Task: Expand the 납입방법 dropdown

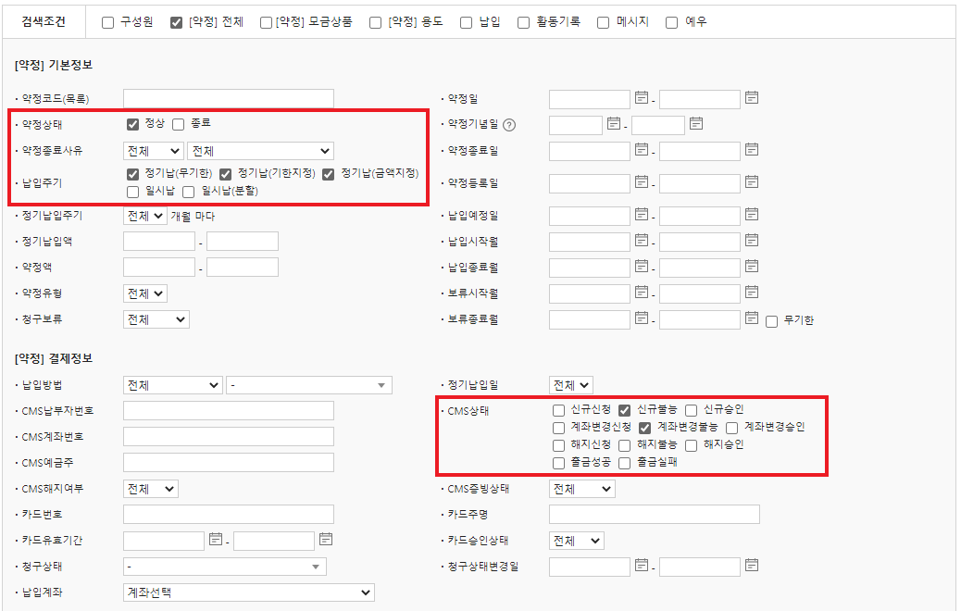Action: click(172, 385)
